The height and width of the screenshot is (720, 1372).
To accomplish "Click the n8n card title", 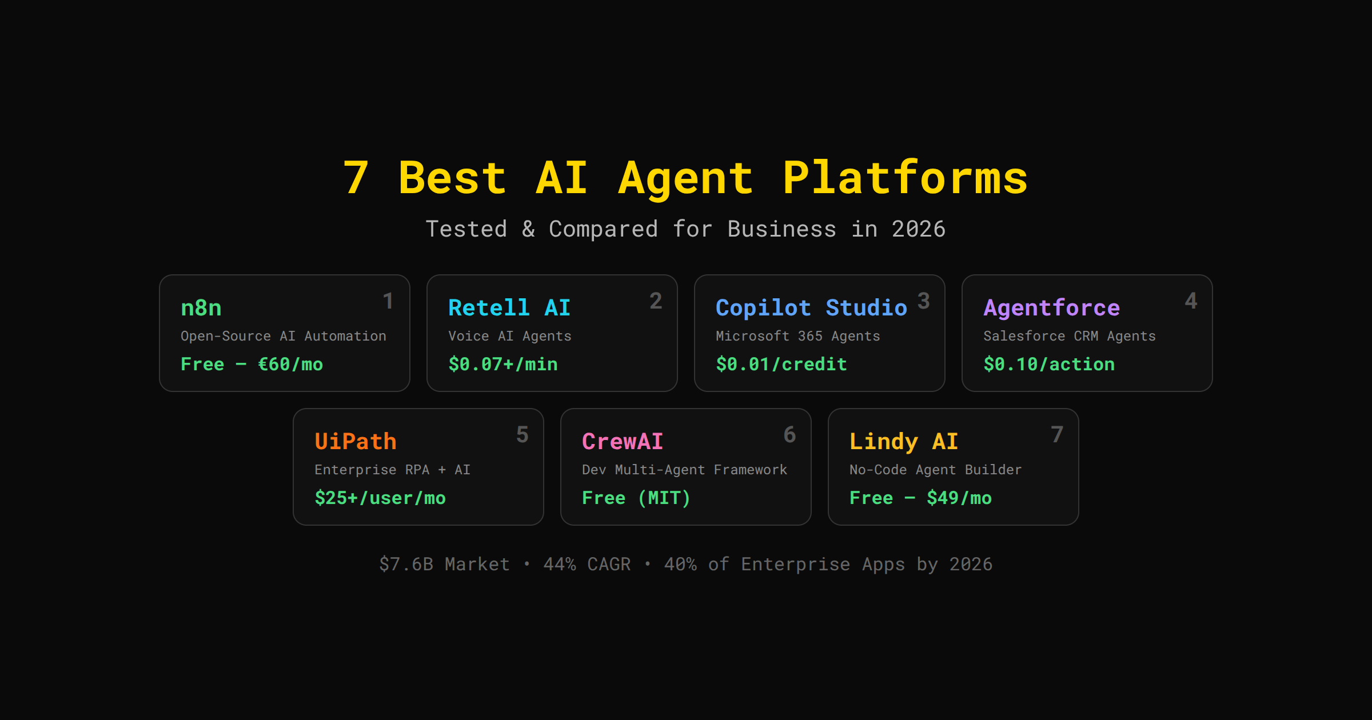I will click(200, 307).
